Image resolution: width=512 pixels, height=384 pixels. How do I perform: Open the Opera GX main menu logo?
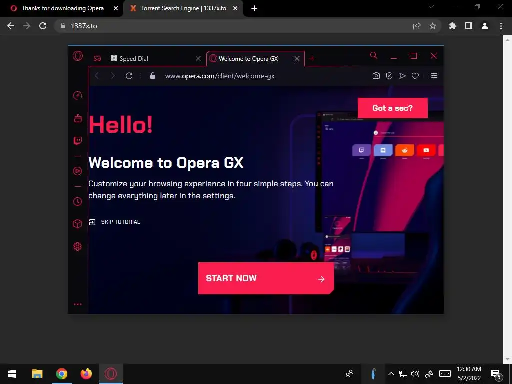coord(78,56)
